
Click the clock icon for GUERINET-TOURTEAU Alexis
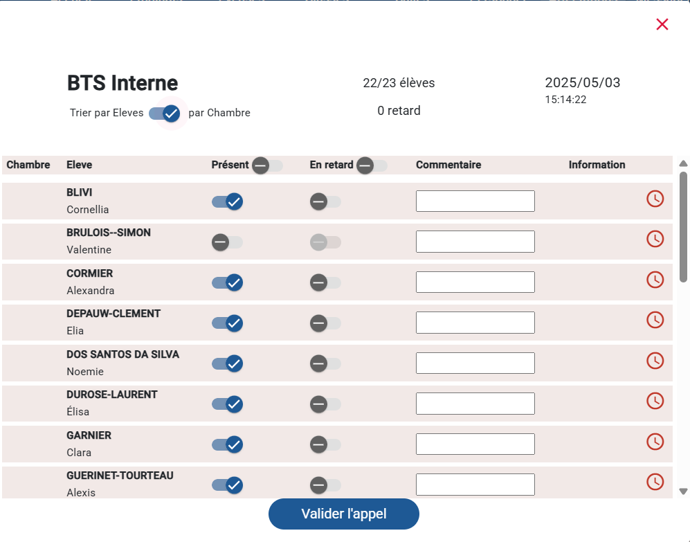point(655,482)
